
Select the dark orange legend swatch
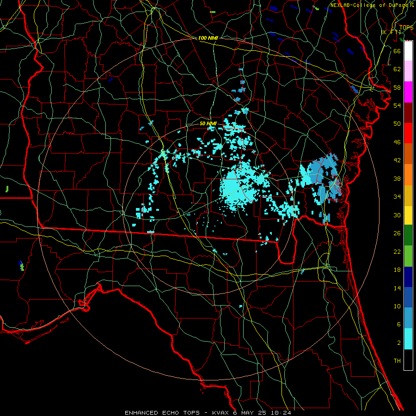tap(408, 153)
